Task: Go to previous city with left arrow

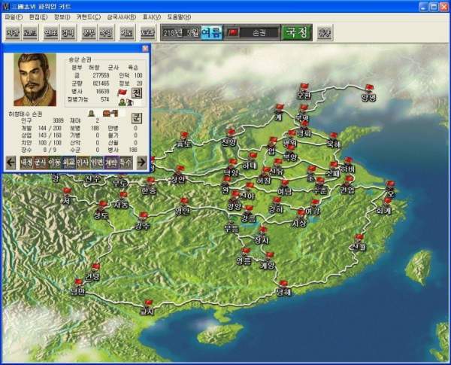Action: tap(11, 163)
